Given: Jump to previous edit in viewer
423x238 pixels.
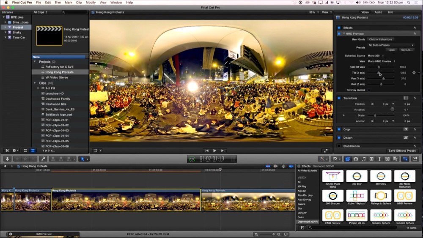Looking at the screenshot, I should point(207,150).
